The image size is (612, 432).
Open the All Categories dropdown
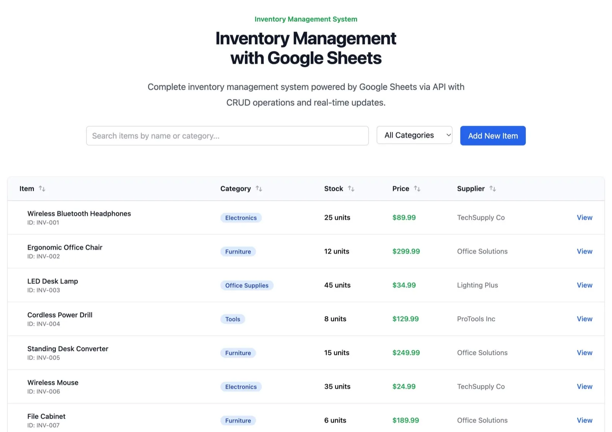point(414,135)
